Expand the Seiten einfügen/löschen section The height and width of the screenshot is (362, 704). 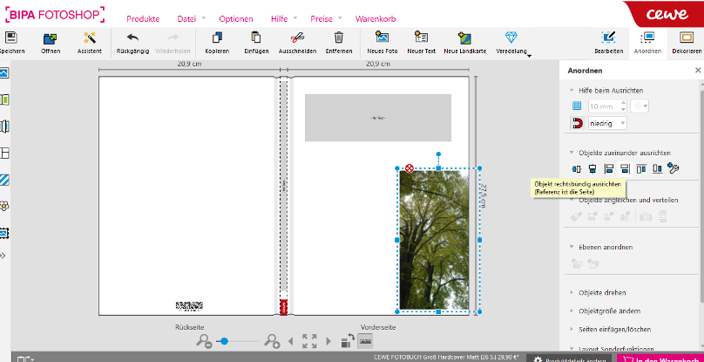tap(572, 329)
